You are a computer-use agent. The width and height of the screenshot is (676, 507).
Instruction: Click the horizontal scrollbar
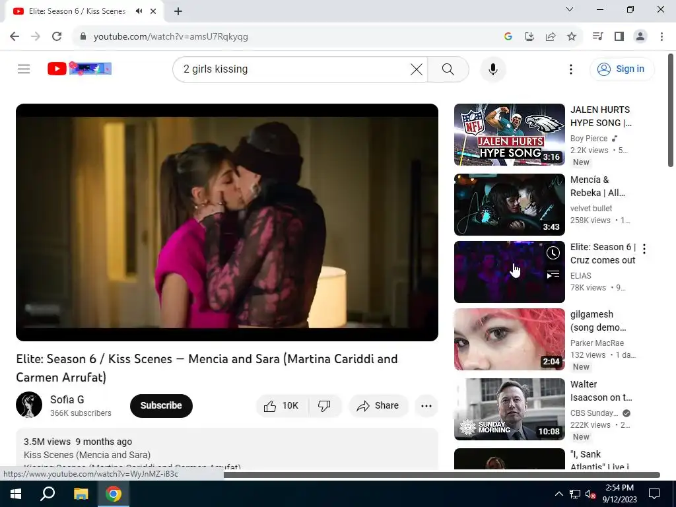(x=442, y=475)
